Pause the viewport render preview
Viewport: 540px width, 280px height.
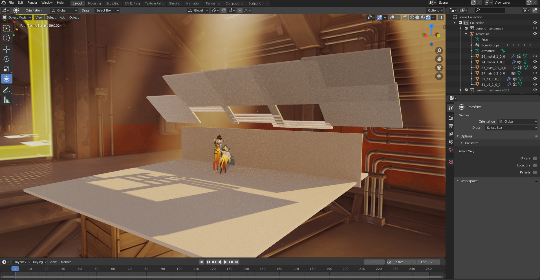[x=441, y=17]
